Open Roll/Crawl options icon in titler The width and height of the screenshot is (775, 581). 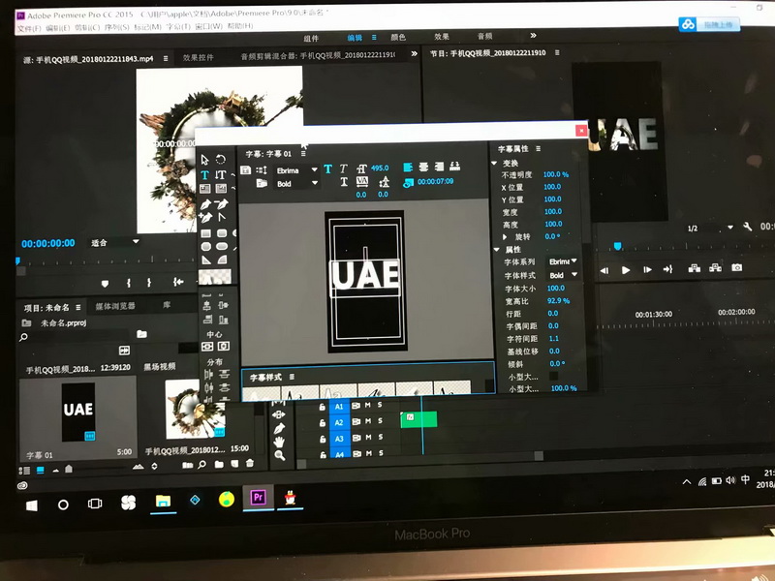(262, 170)
